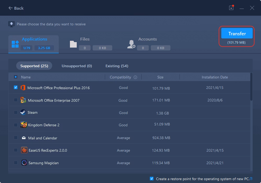Close the transfer window
The image size is (261, 183).
coord(252,8)
